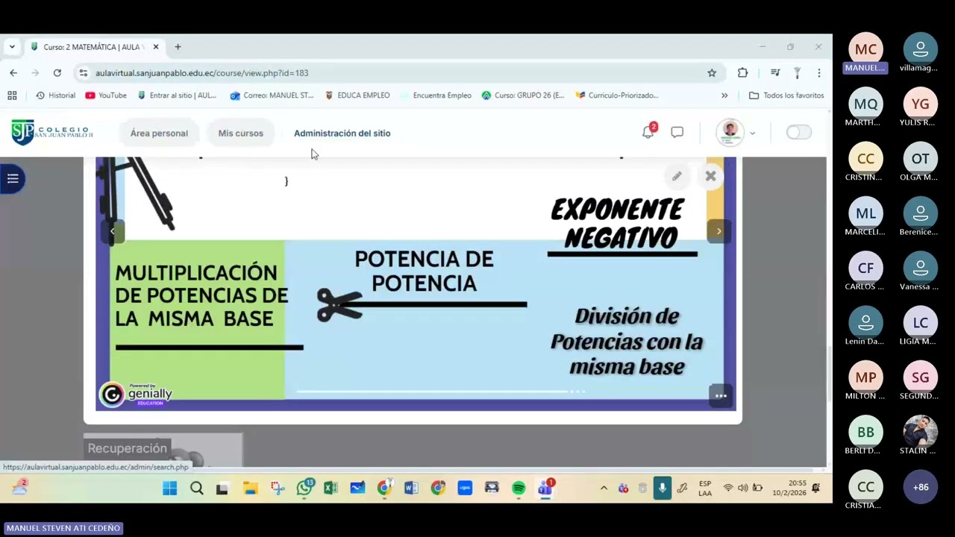955x537 pixels.
Task: Open the side drawer hamburger menu
Action: click(x=13, y=178)
